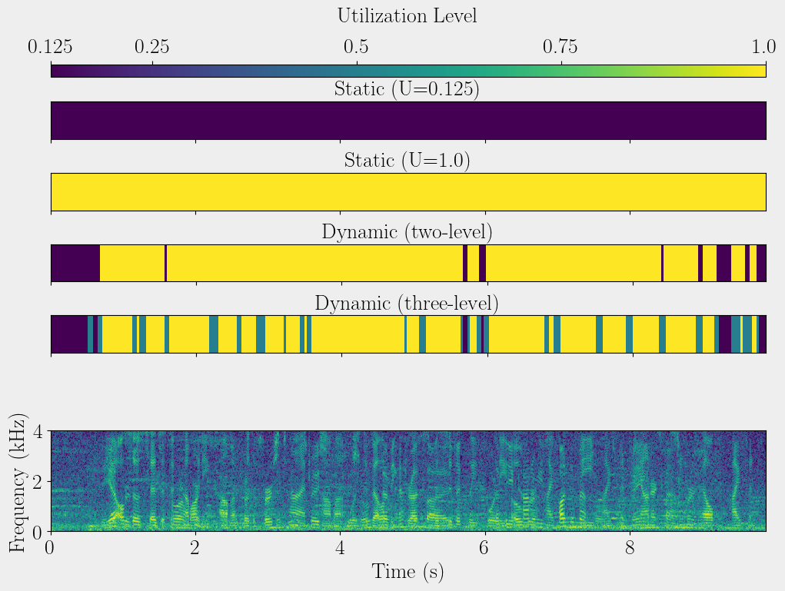The height and width of the screenshot is (591, 785).
Task: Select the solid purple Static U=0.125 bar
Action: click(407, 121)
